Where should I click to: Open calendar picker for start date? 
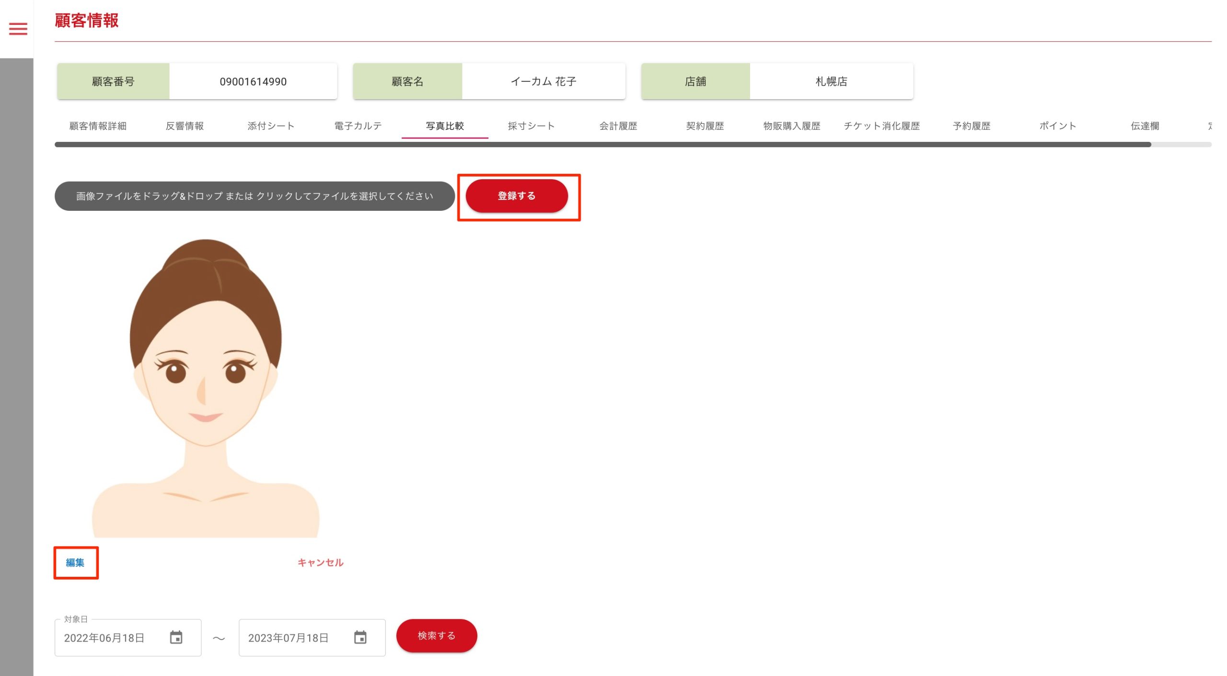(x=176, y=638)
